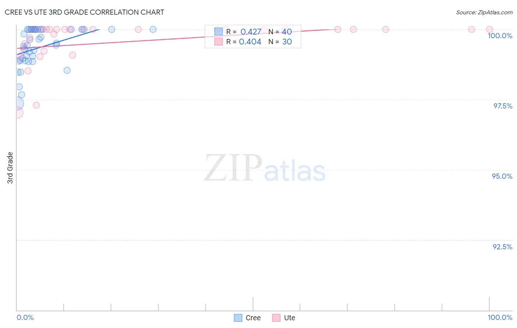Open the ZipAtlas.com source link

pos(484,12)
